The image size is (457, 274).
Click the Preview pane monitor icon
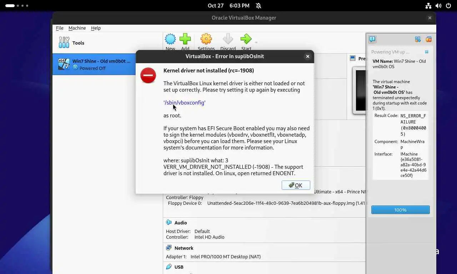353,59
